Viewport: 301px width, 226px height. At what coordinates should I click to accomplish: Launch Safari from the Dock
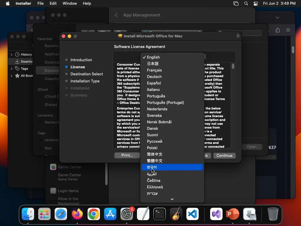[61, 214]
